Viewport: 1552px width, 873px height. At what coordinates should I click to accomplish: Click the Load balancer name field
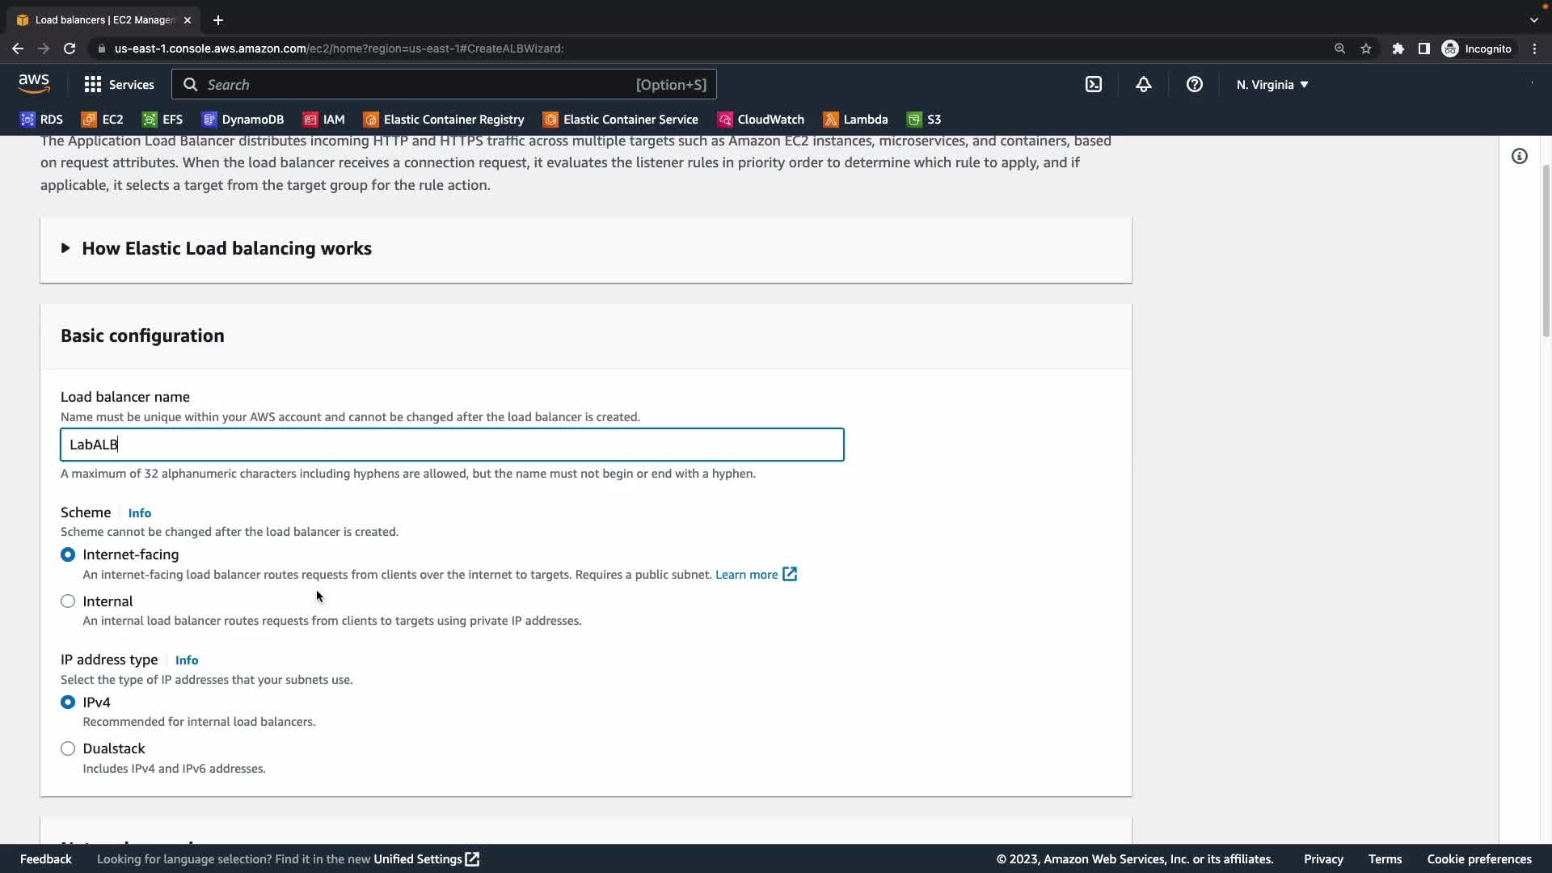point(452,445)
